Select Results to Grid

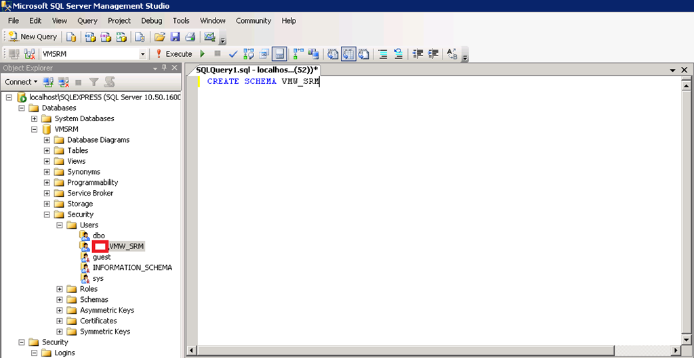[x=348, y=54]
